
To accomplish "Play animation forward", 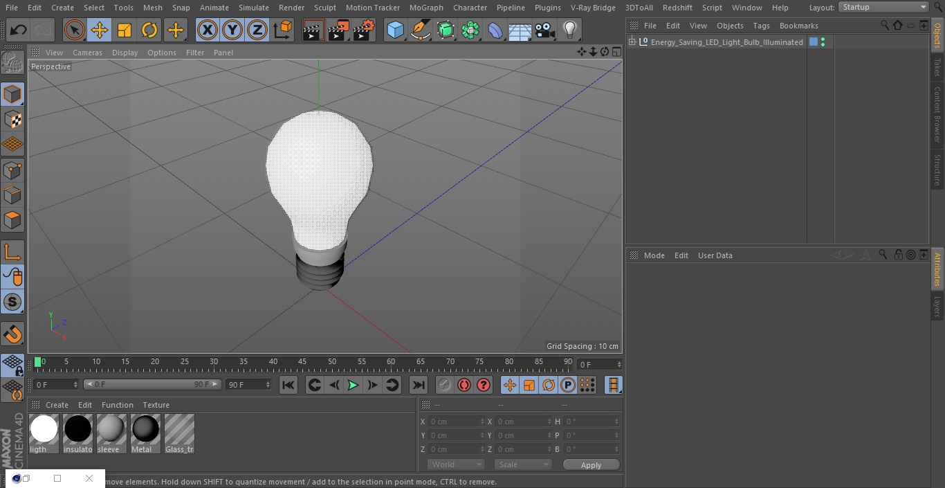I will pyautogui.click(x=353, y=385).
